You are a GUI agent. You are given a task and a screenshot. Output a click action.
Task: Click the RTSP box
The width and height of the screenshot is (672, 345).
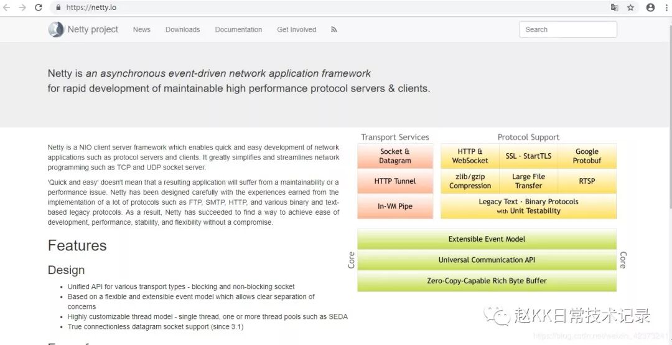pos(587,181)
